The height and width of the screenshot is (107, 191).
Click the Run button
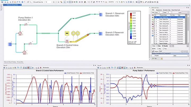156,59
